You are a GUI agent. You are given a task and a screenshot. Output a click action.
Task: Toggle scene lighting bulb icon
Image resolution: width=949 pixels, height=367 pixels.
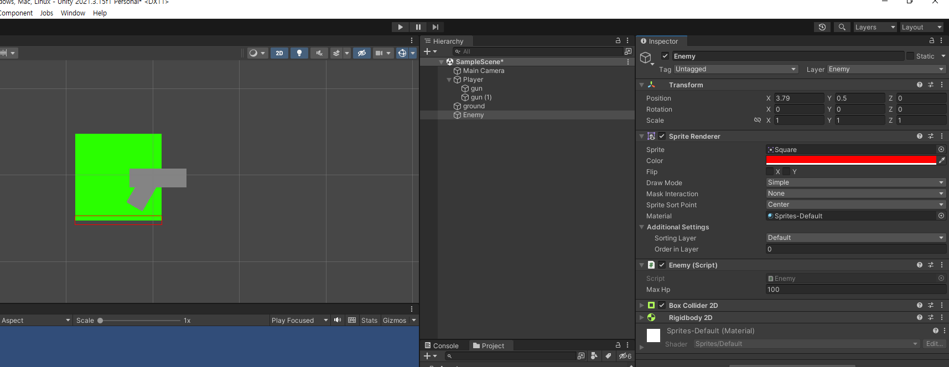(299, 53)
